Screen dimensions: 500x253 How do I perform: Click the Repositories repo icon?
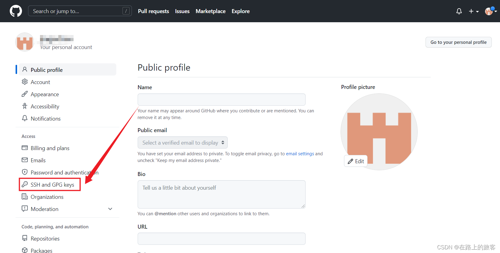25,238
